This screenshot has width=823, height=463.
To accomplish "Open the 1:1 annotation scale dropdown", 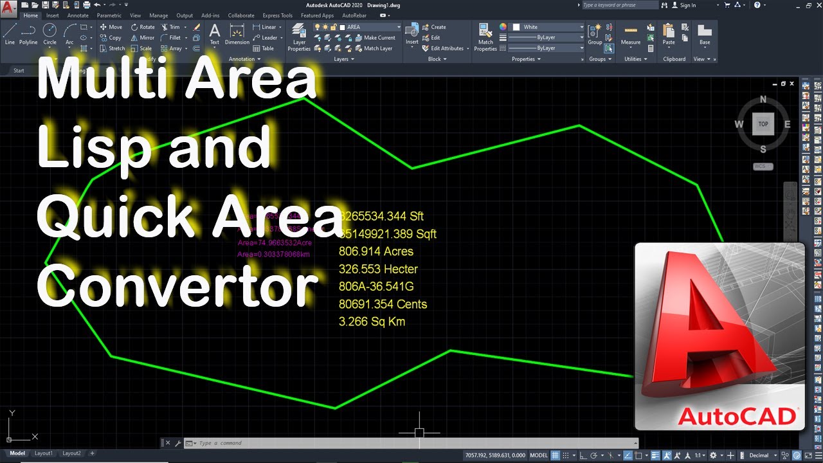I will coord(699,455).
